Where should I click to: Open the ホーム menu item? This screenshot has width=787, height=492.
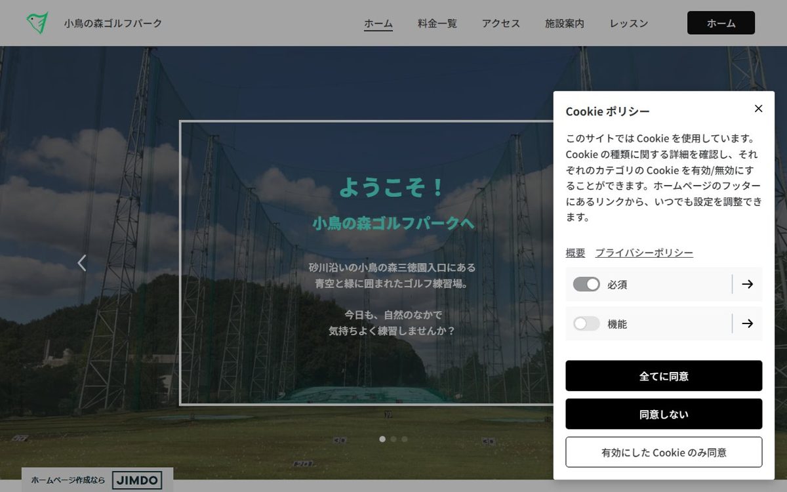[x=378, y=24]
